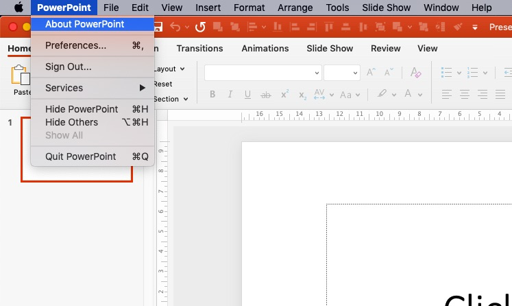
Task: Click the text highlight color pen icon
Action: click(x=382, y=94)
